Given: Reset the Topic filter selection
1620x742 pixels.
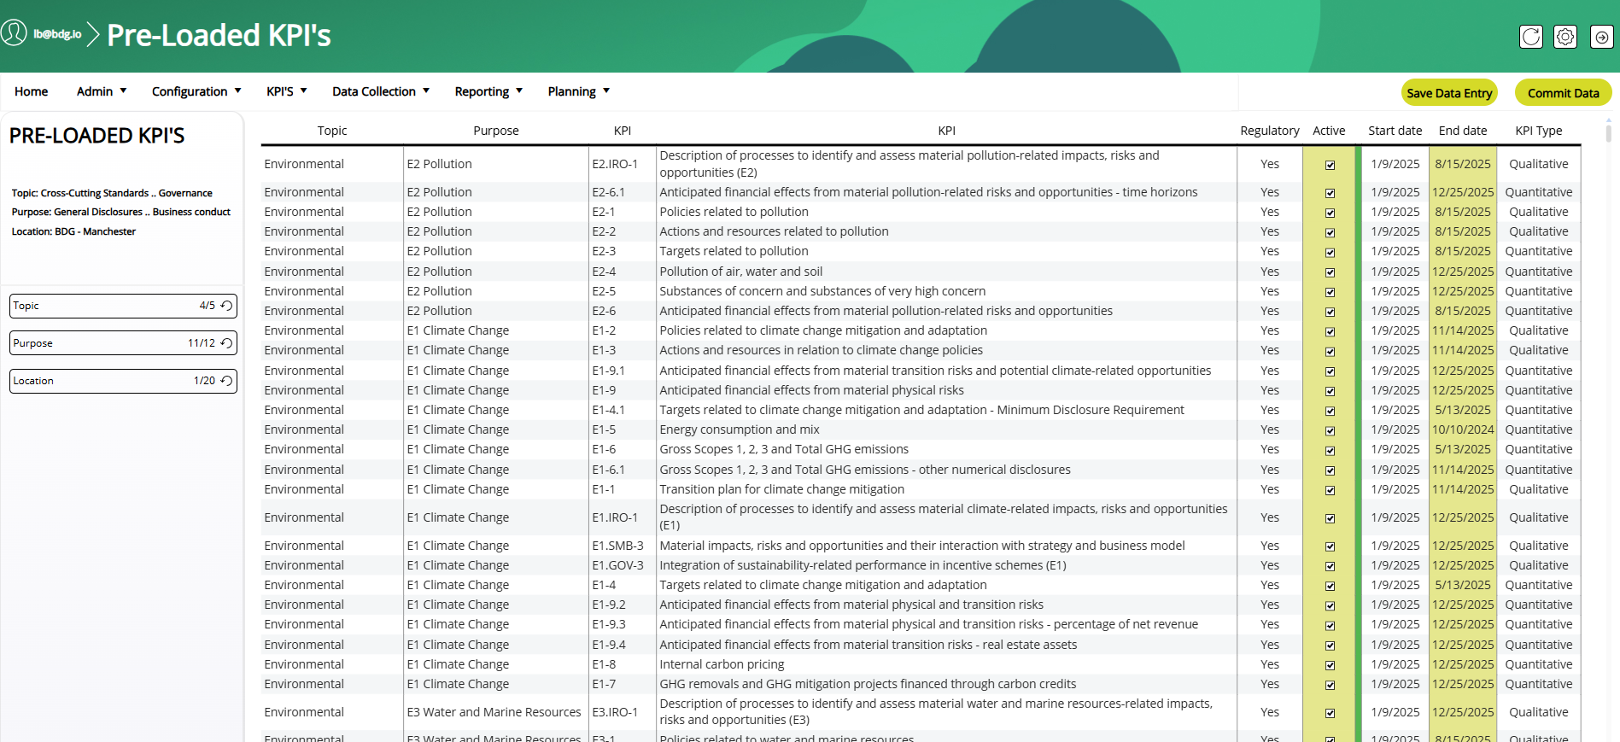Looking at the screenshot, I should [x=226, y=306].
